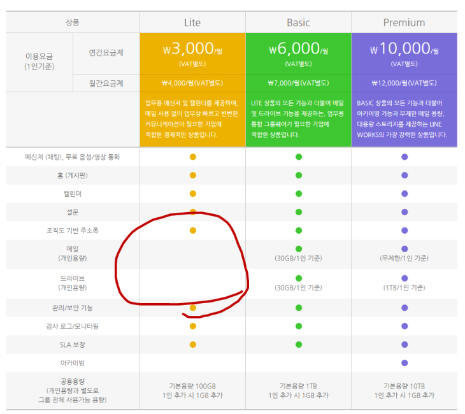
Task: Click the orange Lite dot for 캘린더
Action: [x=193, y=194]
